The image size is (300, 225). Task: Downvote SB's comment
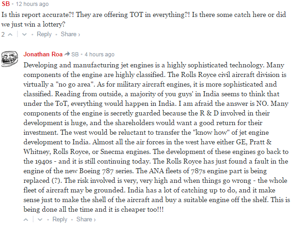(x=24, y=34)
